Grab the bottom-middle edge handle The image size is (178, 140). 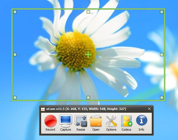click(x=88, y=97)
